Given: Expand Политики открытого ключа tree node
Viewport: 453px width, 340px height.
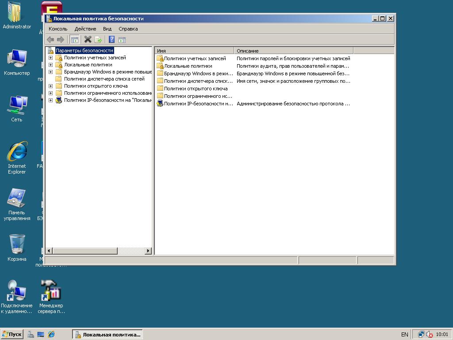Looking at the screenshot, I should click(50, 86).
